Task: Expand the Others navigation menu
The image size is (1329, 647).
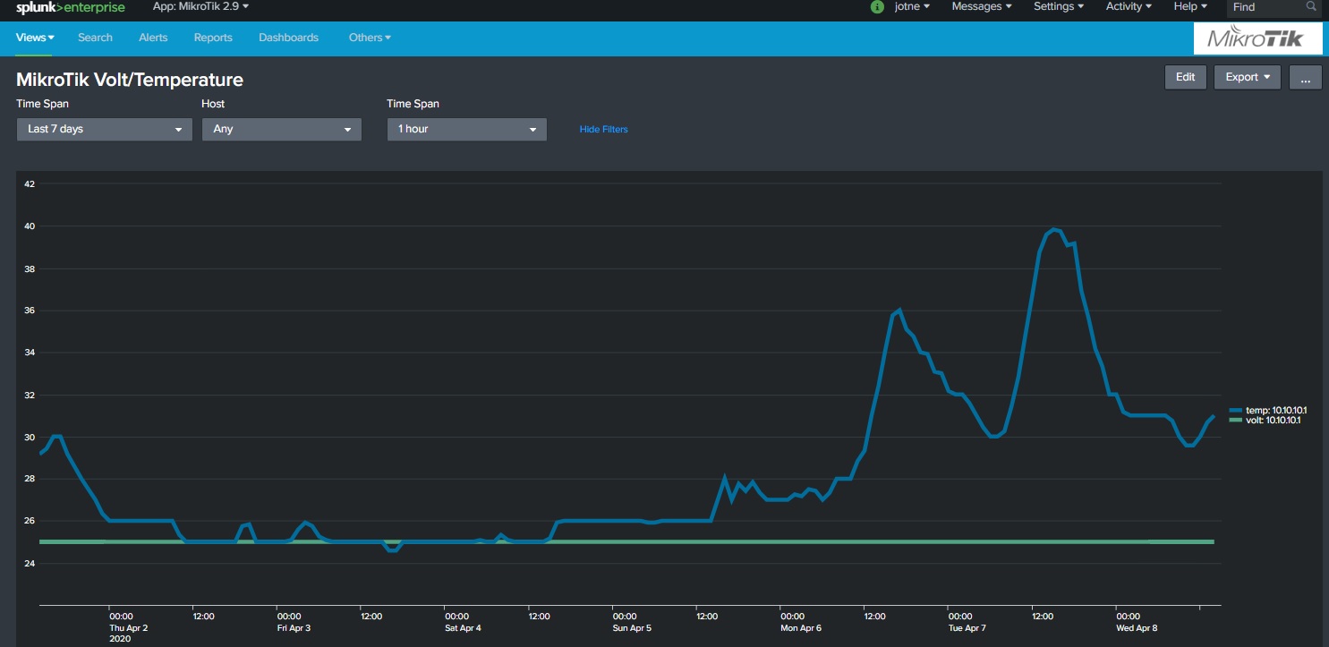Action: [370, 38]
